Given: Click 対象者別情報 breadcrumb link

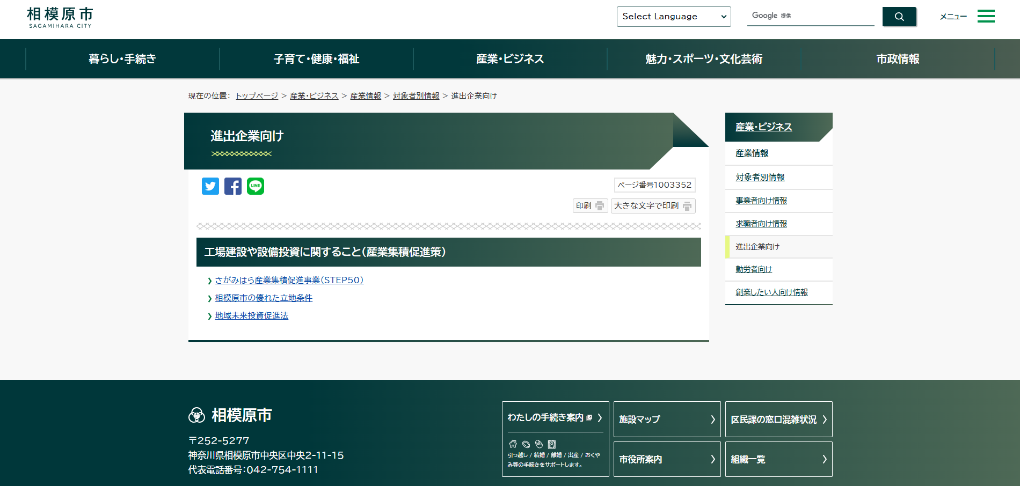Looking at the screenshot, I should pyautogui.click(x=416, y=96).
